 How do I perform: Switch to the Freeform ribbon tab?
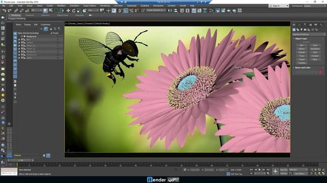(30, 15)
